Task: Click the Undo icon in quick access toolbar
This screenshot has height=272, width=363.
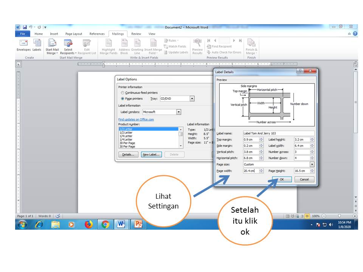Action: [x=31, y=27]
